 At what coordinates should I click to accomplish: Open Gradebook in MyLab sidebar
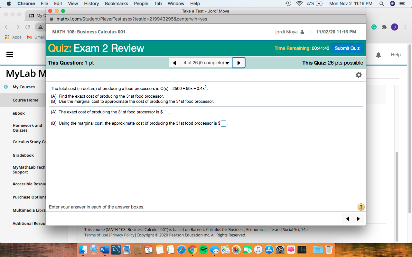[23, 155]
